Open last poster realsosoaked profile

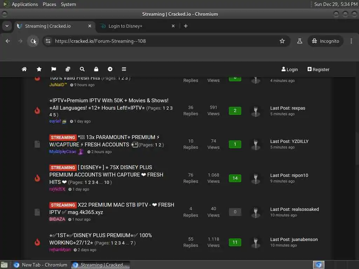pyautogui.click(x=305, y=209)
